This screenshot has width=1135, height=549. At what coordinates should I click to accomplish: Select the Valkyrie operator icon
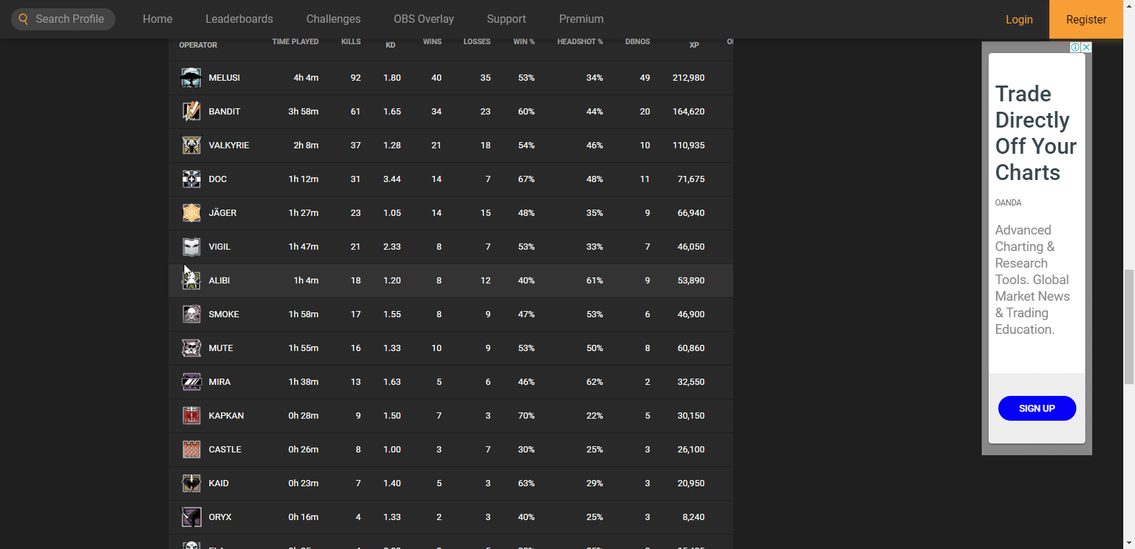click(191, 146)
